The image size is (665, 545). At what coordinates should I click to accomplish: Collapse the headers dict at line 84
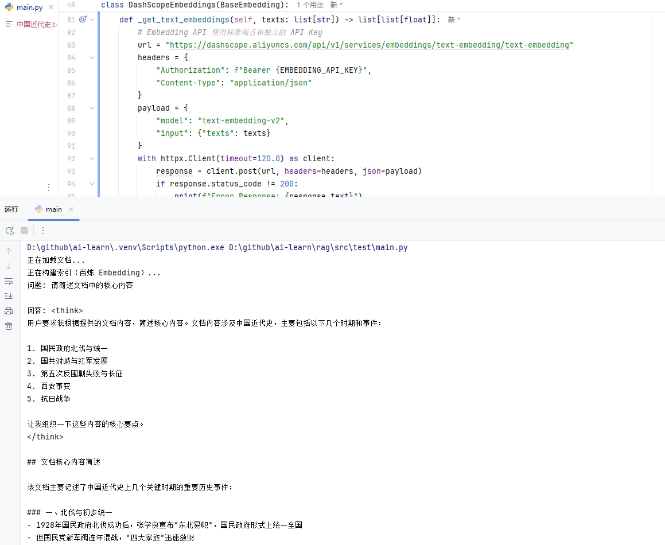coord(92,57)
